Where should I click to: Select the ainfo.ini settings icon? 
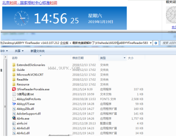pos(14,123)
